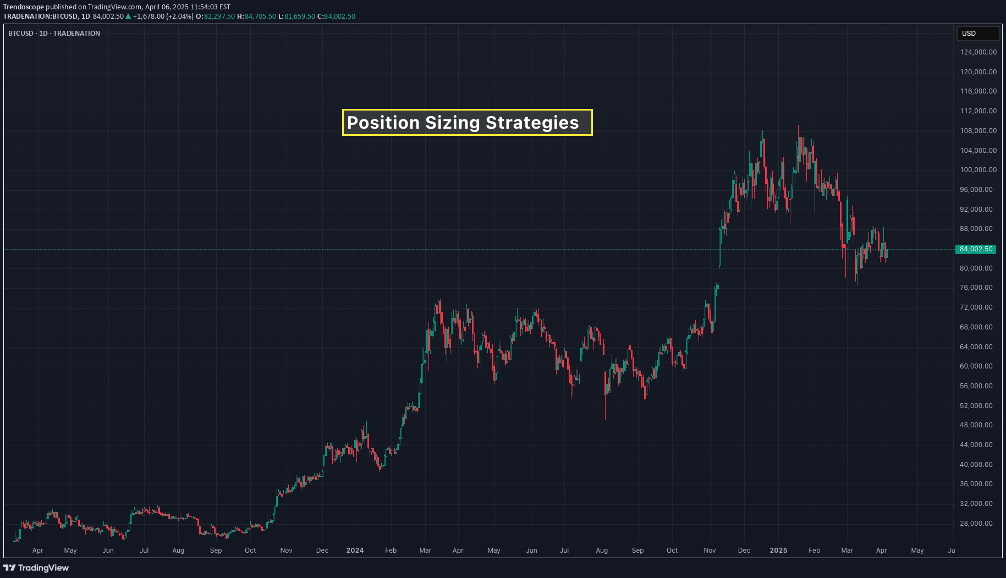Click the Trendoscope author name
Image resolution: width=1006 pixels, height=578 pixels.
tap(24, 7)
